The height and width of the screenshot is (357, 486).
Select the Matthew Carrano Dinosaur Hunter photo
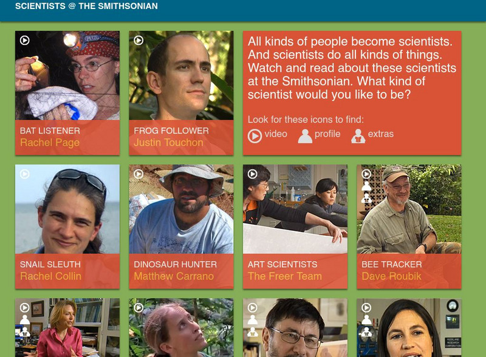click(x=181, y=209)
